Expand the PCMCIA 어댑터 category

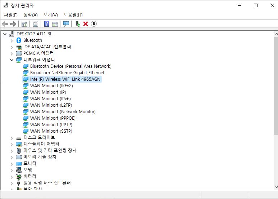pyautogui.click(x=12, y=54)
